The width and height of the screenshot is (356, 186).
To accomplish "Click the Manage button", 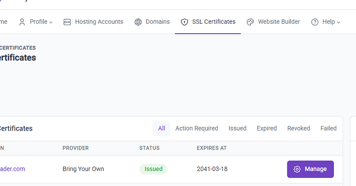I will tap(311, 169).
